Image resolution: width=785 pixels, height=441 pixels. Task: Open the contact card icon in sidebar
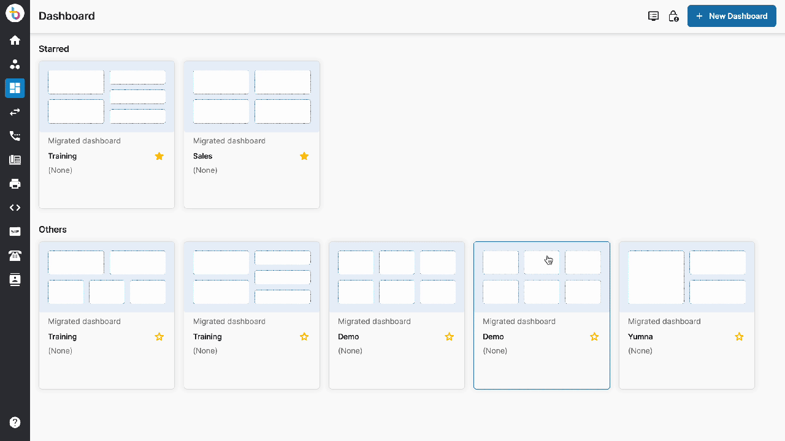point(15,279)
